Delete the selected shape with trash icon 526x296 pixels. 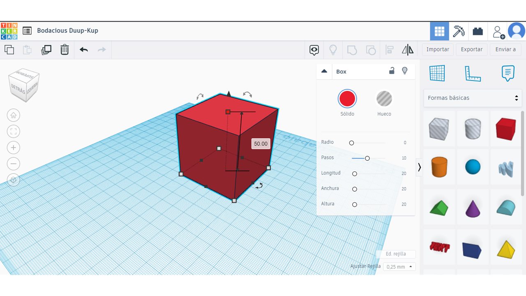(65, 50)
